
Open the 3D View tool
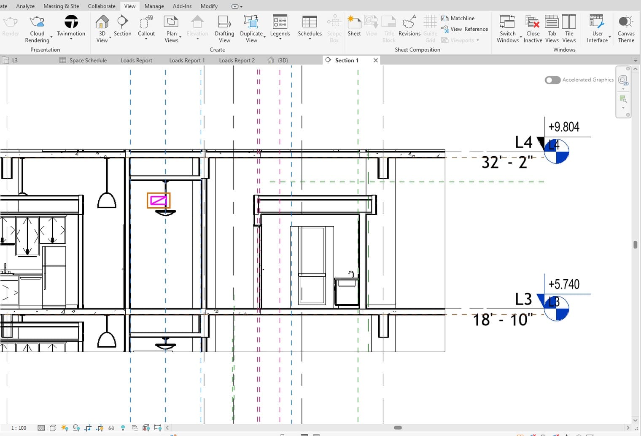[102, 28]
